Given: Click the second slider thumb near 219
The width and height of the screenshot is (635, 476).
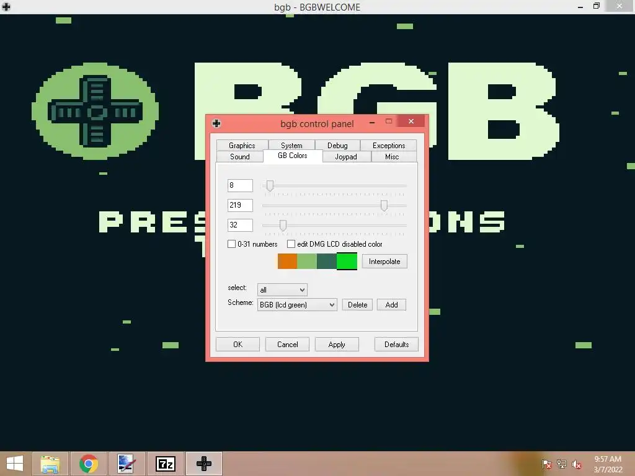Looking at the screenshot, I should 384,206.
